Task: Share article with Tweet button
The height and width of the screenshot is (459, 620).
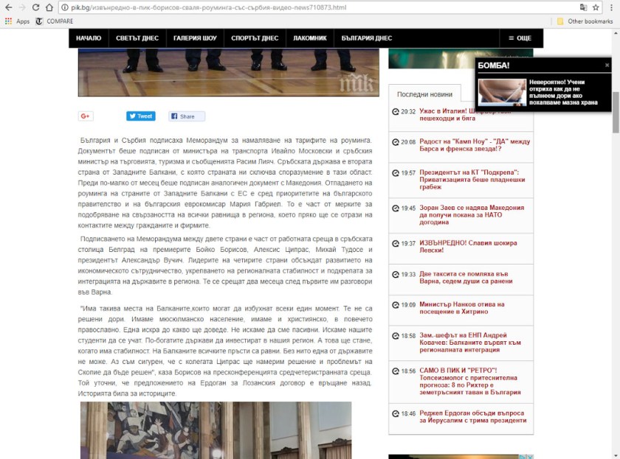Action: pyautogui.click(x=140, y=116)
